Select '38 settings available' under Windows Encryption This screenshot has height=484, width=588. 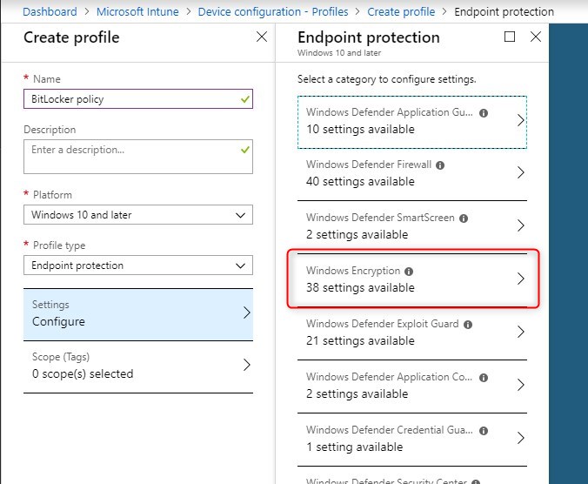(x=360, y=288)
